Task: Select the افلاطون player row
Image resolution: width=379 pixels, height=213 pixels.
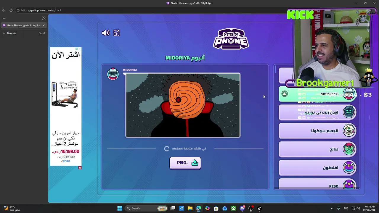Action: (x=317, y=168)
